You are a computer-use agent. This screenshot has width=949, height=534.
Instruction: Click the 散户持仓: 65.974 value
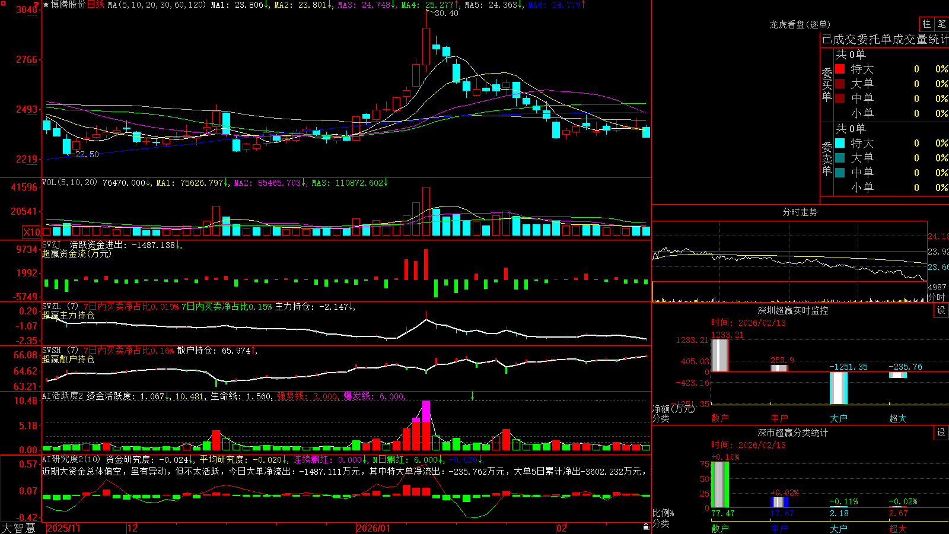pyautogui.click(x=216, y=351)
